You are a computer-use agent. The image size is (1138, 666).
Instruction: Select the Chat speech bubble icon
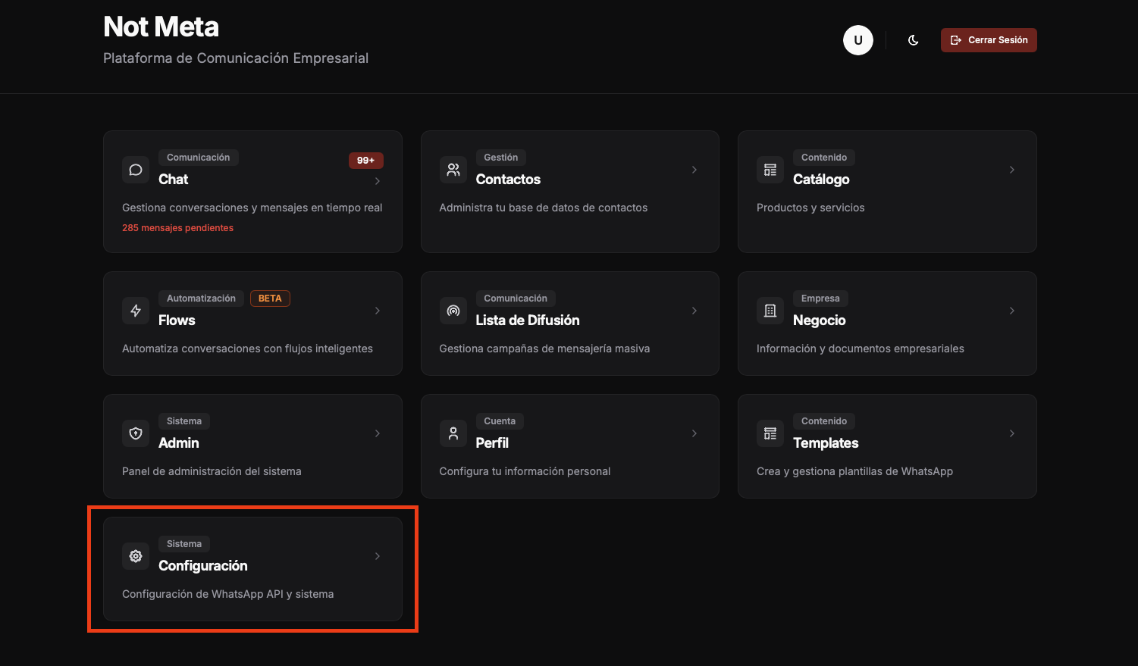click(136, 170)
